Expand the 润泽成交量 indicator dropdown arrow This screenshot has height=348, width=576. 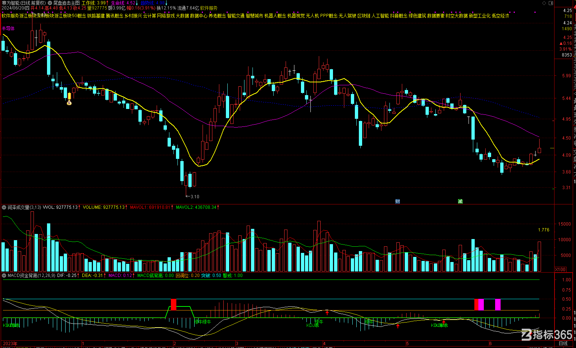point(4,207)
